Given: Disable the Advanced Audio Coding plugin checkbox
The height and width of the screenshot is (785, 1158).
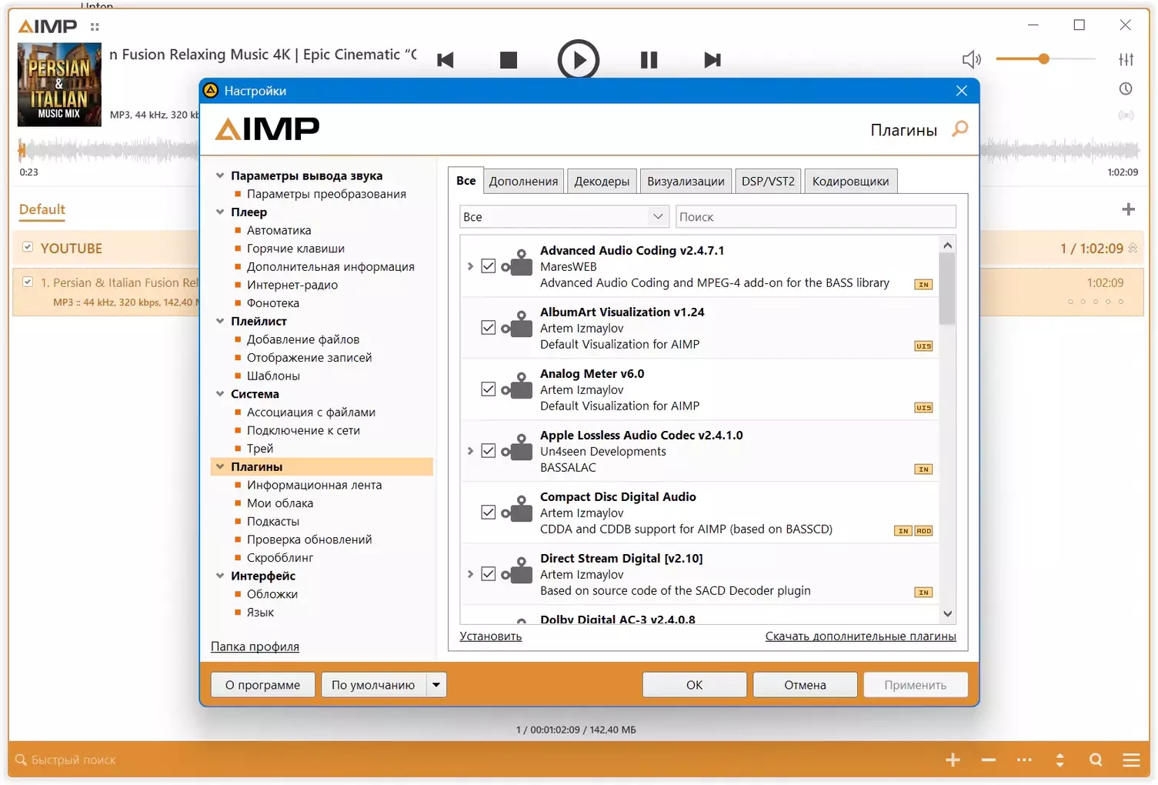Looking at the screenshot, I should coord(488,266).
